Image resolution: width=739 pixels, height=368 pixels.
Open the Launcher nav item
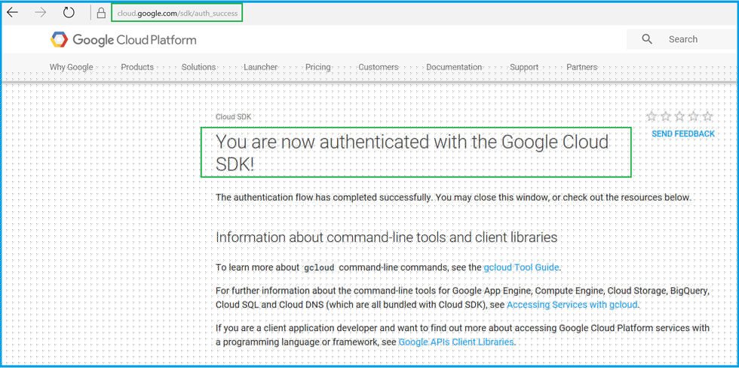click(261, 67)
